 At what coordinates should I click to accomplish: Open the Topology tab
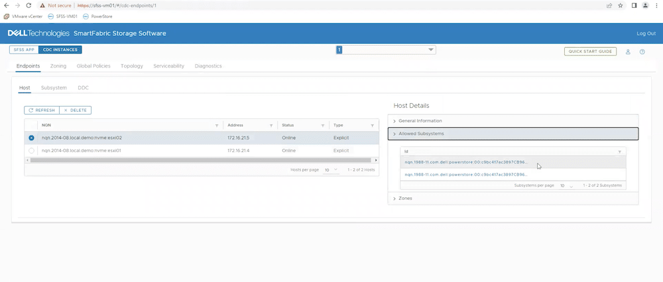[x=132, y=66]
